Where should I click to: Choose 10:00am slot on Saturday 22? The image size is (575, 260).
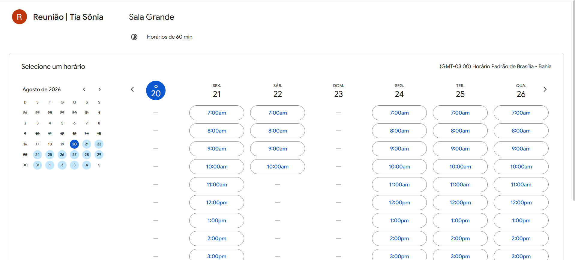click(277, 167)
